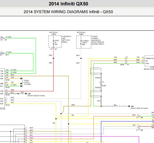Click "7A" terminal label below fuse block

coord(51,49)
